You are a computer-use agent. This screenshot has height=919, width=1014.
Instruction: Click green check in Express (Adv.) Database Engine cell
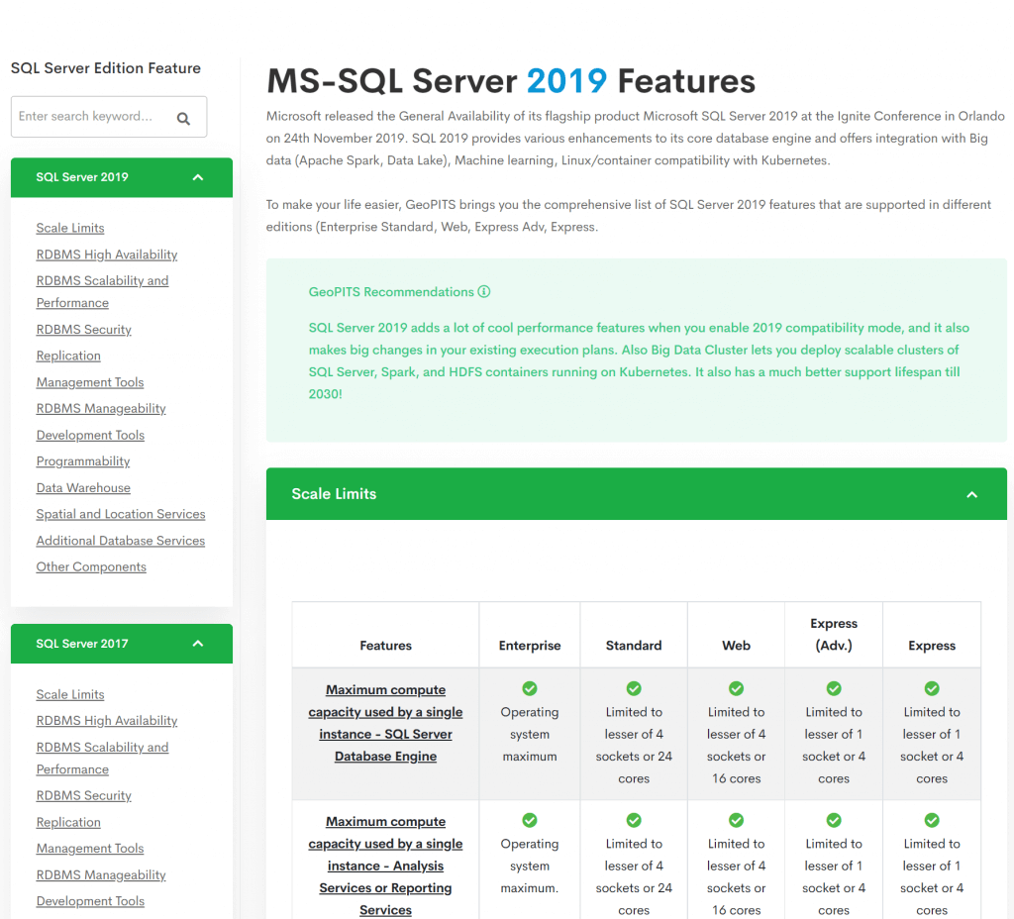[x=834, y=689]
